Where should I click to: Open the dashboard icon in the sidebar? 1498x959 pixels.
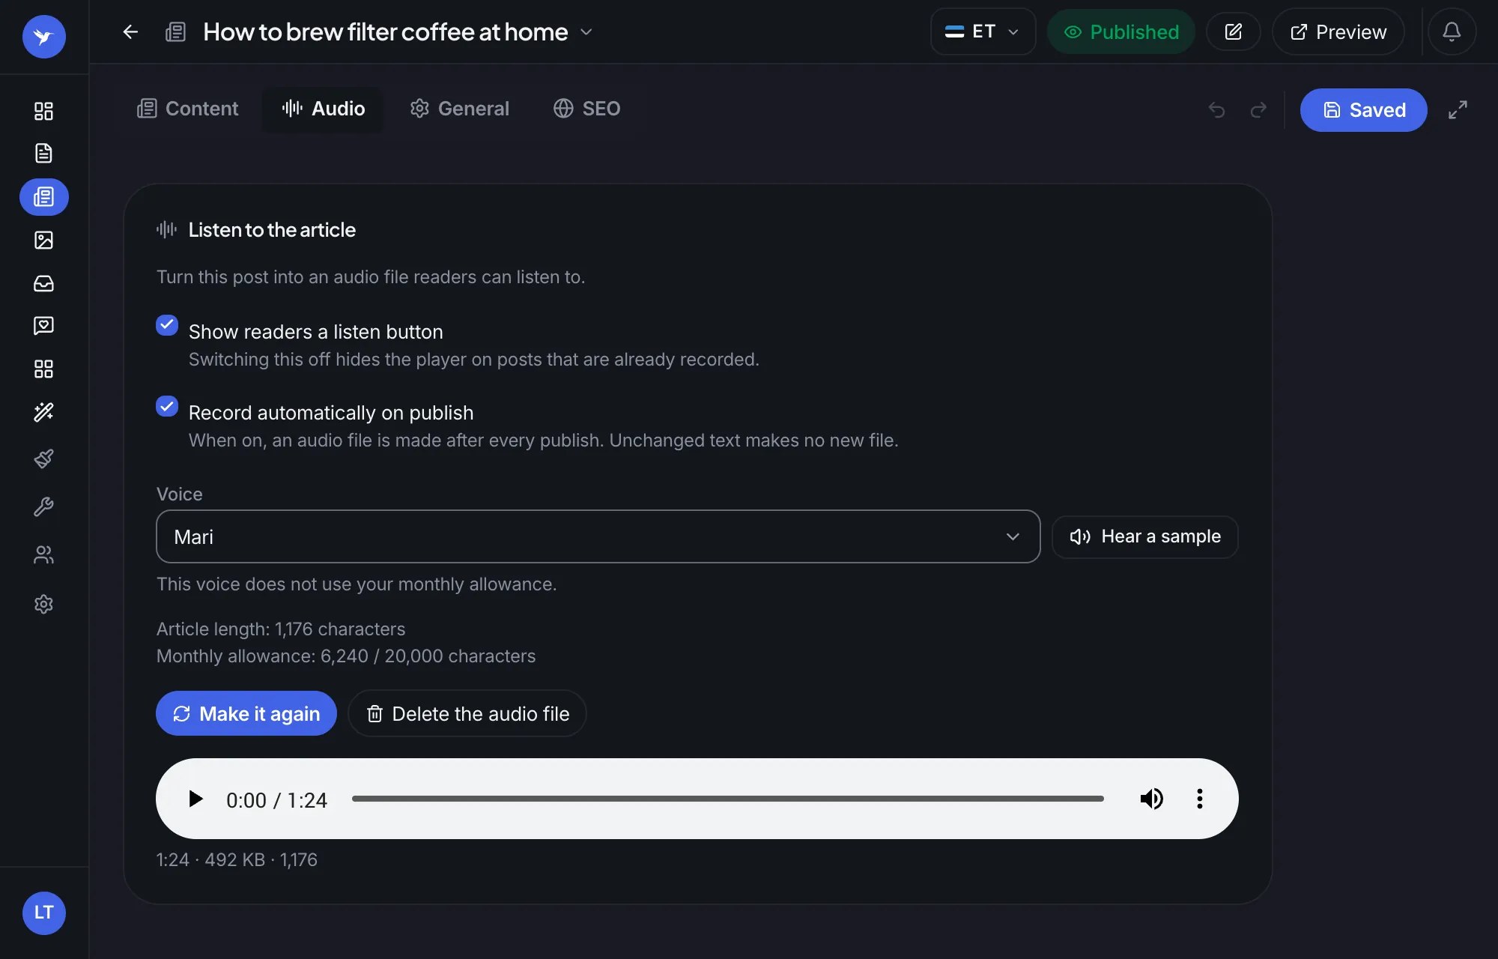click(x=44, y=111)
